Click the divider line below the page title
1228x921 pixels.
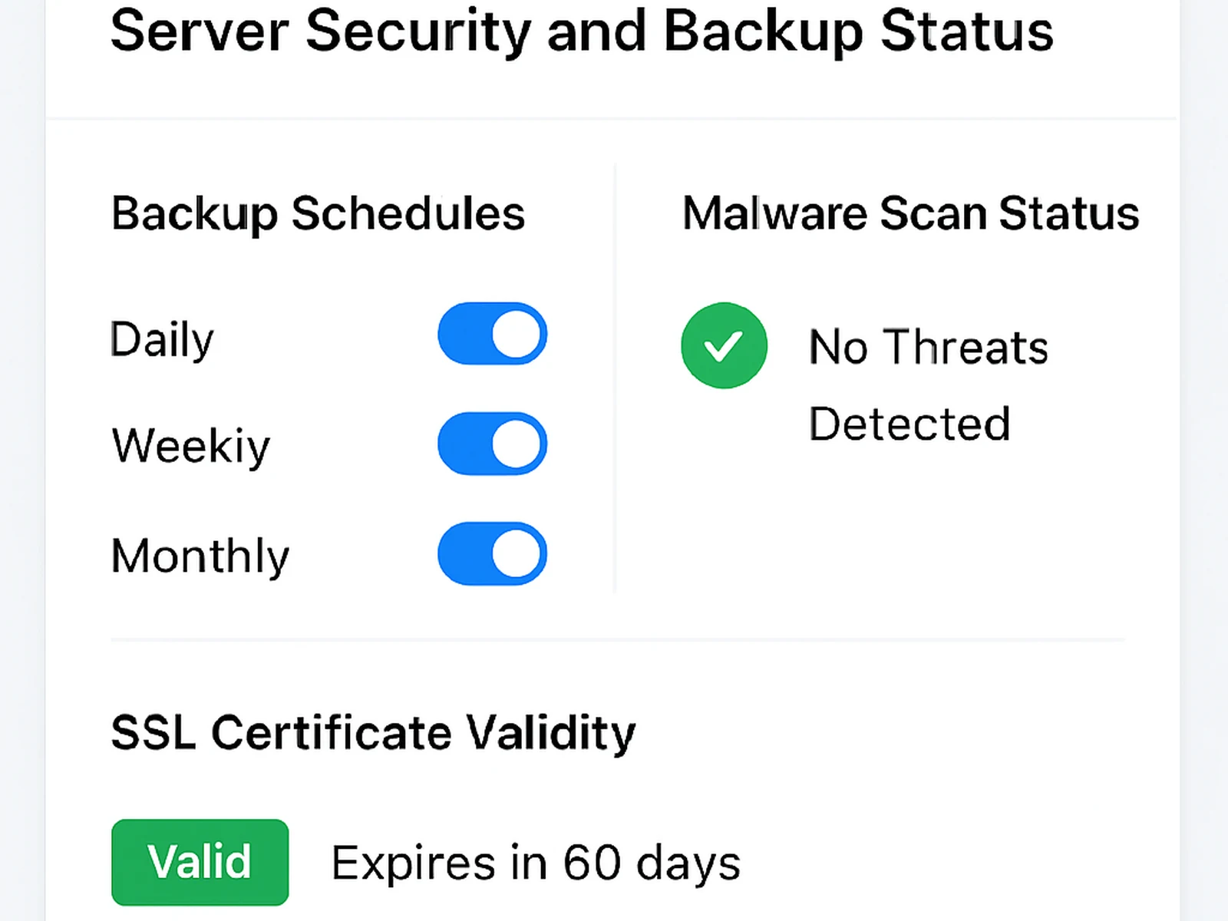coord(611,119)
